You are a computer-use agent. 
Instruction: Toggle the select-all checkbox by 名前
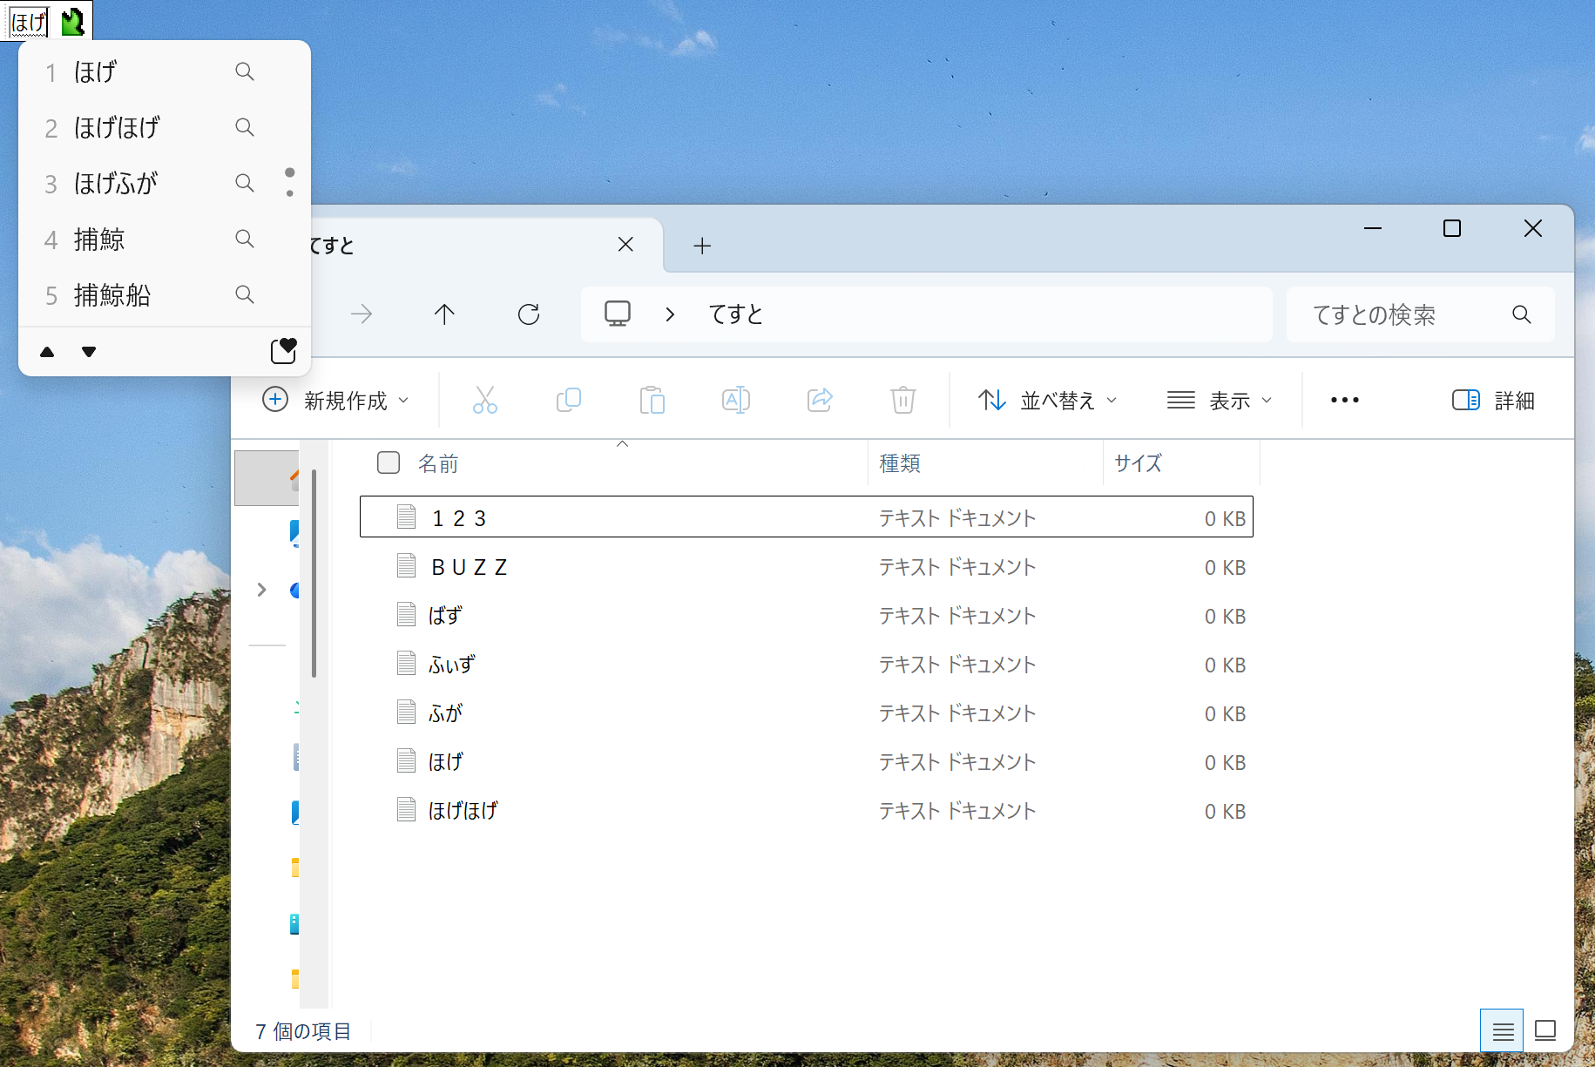pos(389,463)
